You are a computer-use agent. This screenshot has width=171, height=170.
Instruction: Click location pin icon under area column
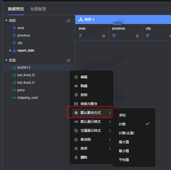tap(80, 35)
